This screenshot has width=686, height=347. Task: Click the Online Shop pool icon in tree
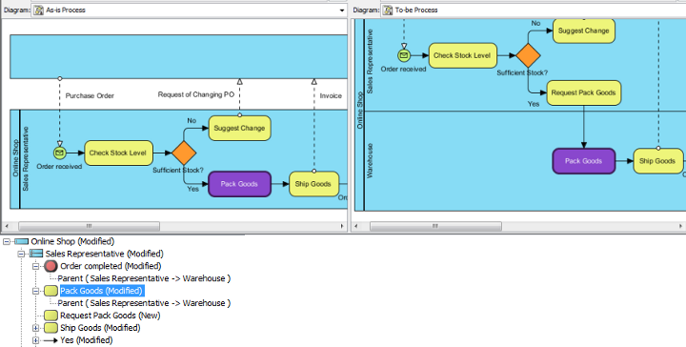21,241
